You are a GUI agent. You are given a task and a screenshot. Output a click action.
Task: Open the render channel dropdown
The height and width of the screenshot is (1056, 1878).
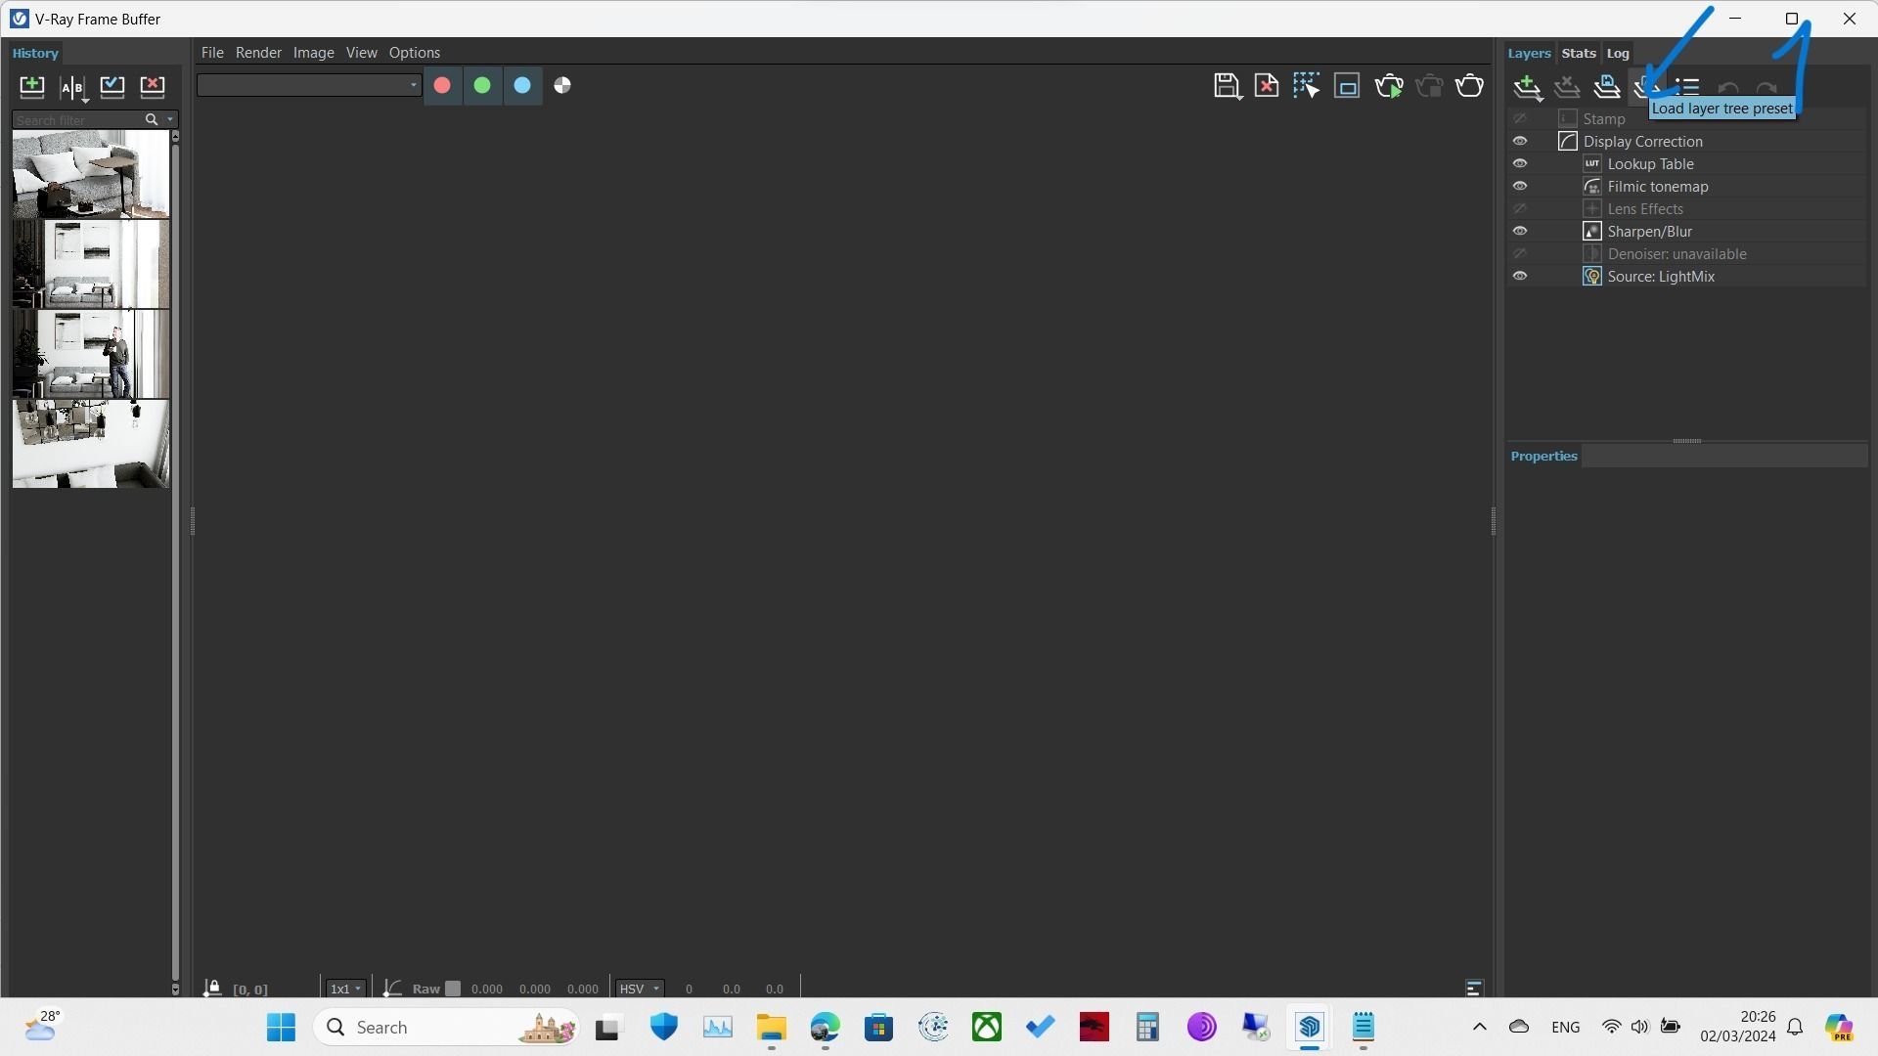point(309,86)
